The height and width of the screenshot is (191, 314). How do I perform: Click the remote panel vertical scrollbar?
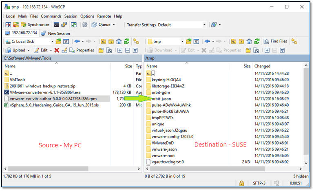click(x=306, y=111)
